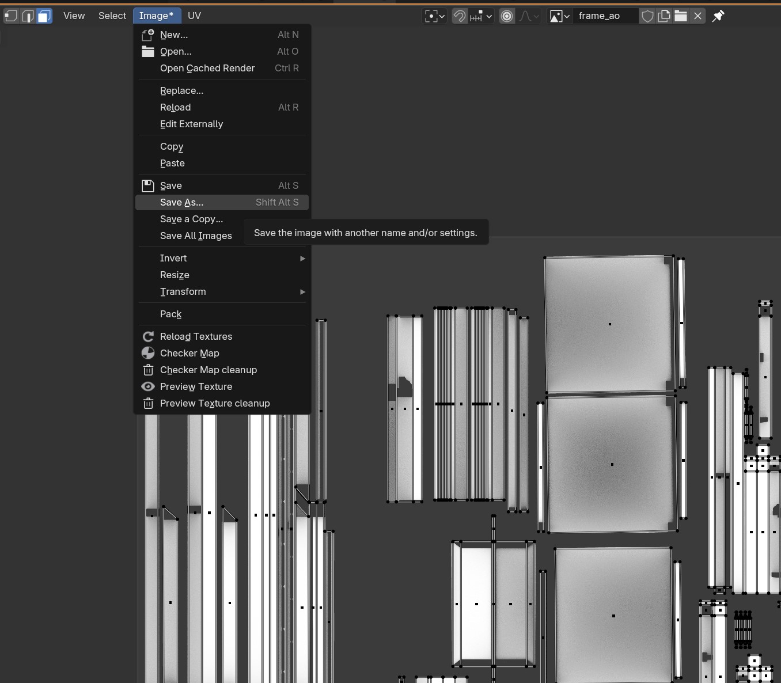Click the New image icon in menu
This screenshot has height=683, width=781.
[148, 35]
